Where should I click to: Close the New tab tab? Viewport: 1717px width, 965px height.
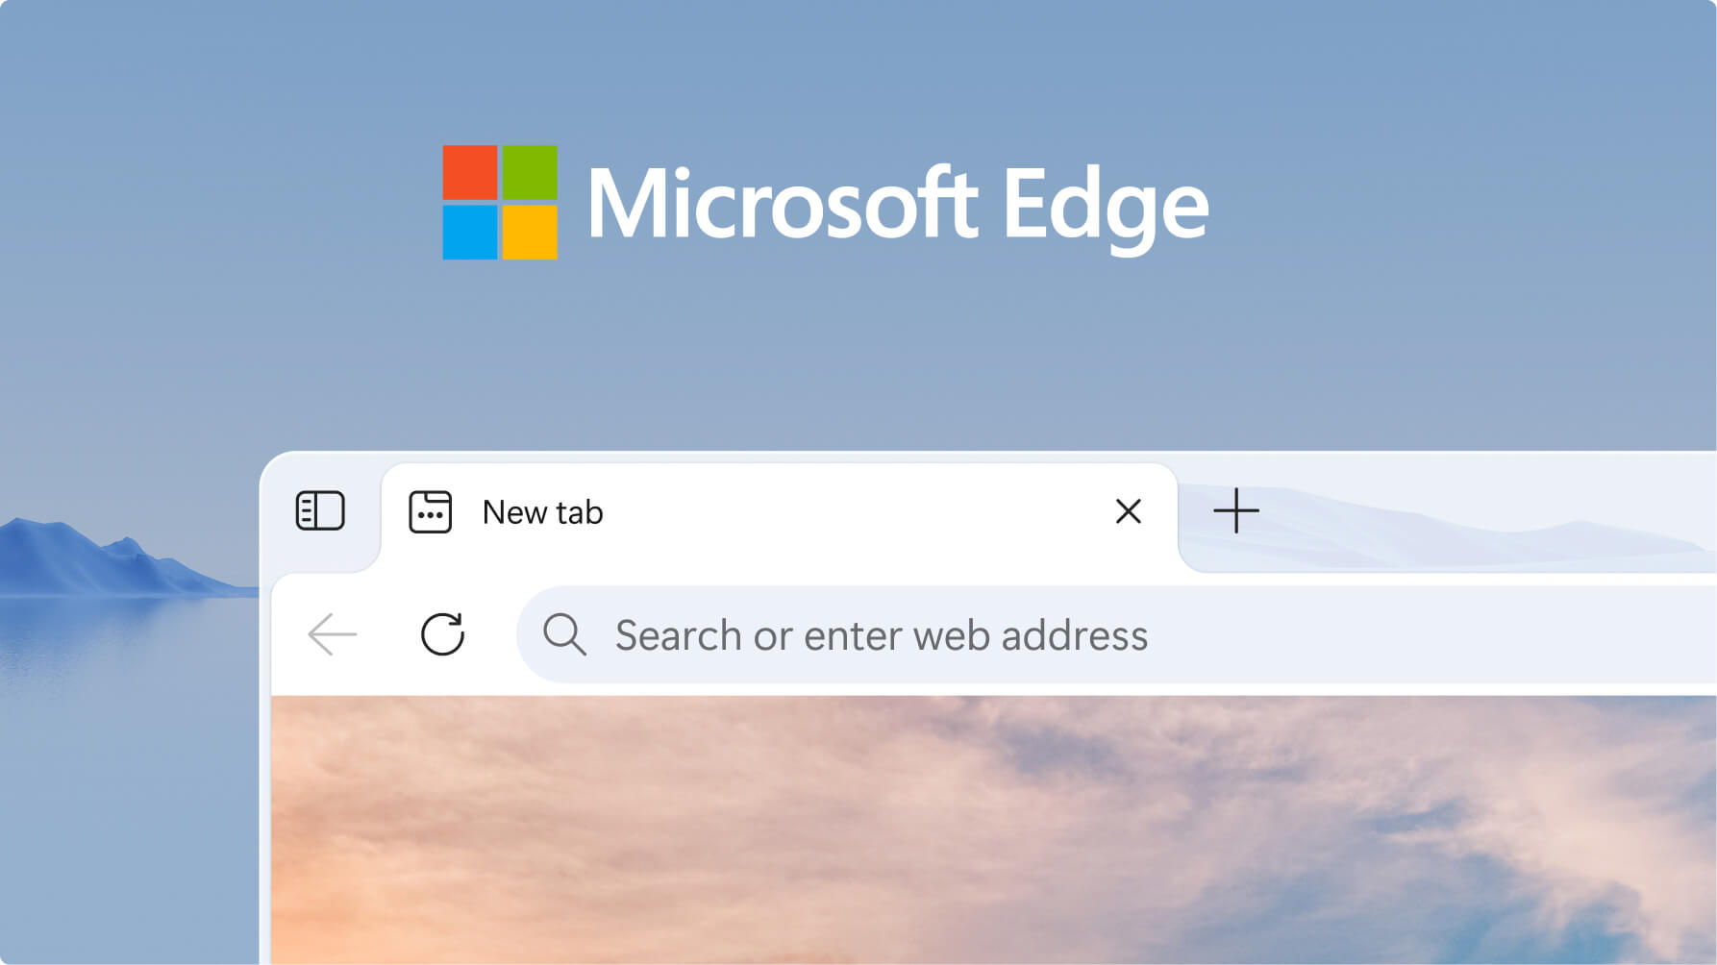(x=1128, y=511)
